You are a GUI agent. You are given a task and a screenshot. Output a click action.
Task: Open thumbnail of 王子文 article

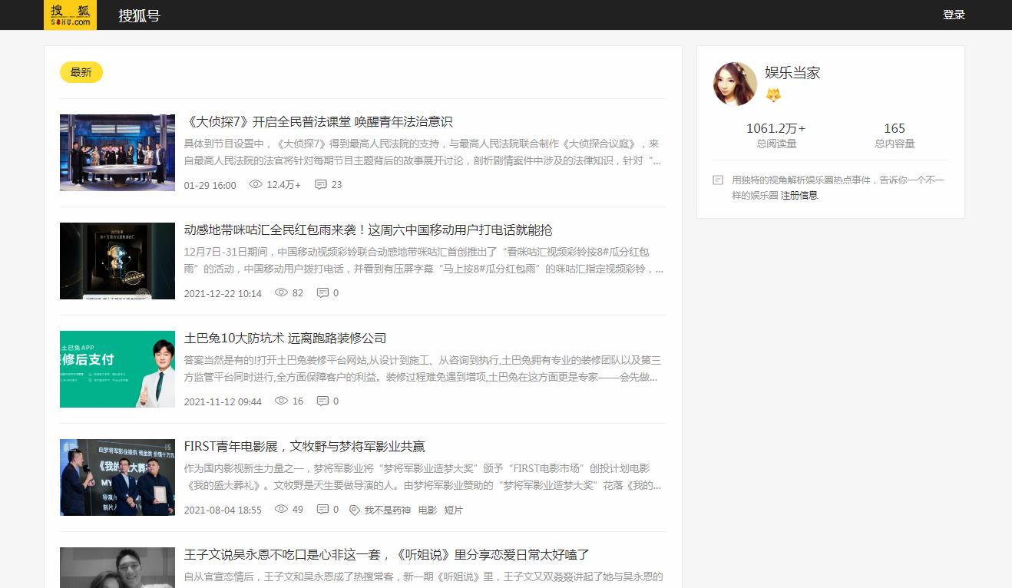[117, 567]
